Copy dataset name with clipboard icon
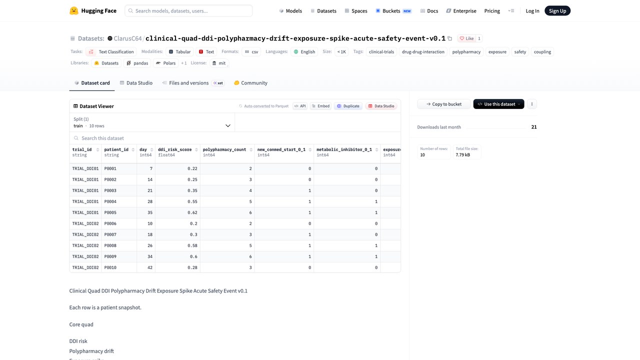 click(x=450, y=38)
